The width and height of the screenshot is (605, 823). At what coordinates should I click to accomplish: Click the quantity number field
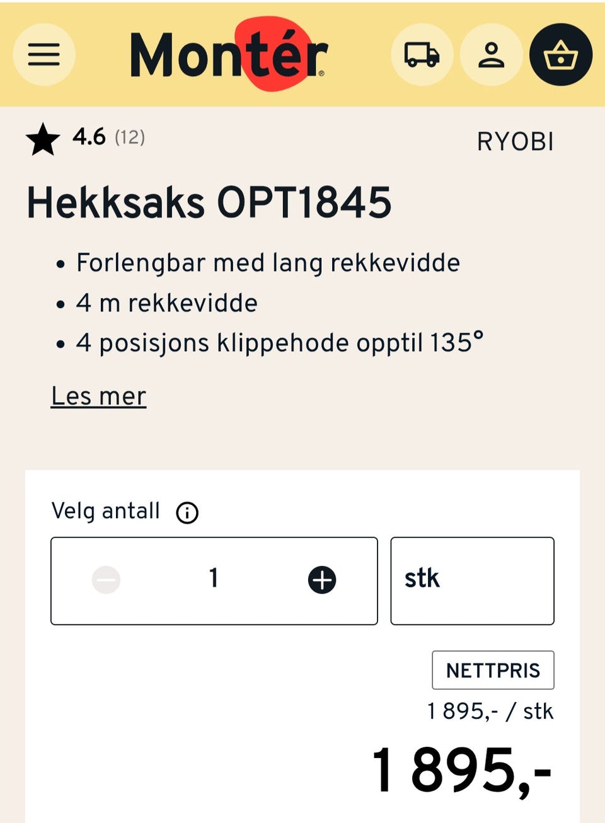(214, 578)
